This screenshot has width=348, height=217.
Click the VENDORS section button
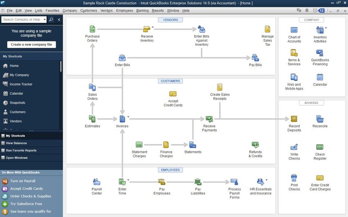click(x=170, y=20)
